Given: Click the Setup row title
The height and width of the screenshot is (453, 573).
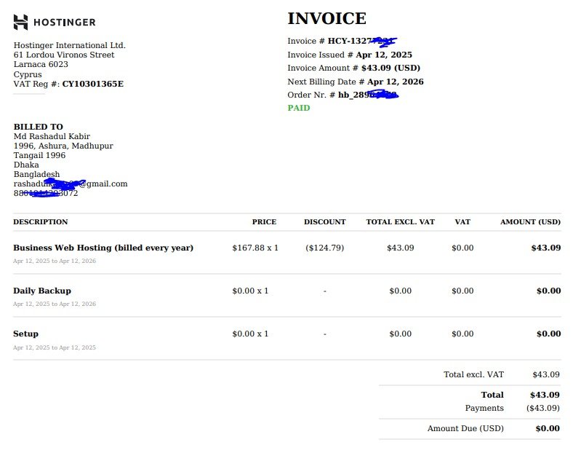Looking at the screenshot, I should point(25,334).
